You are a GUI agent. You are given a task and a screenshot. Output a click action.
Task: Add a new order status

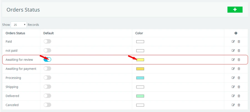[x=235, y=10]
